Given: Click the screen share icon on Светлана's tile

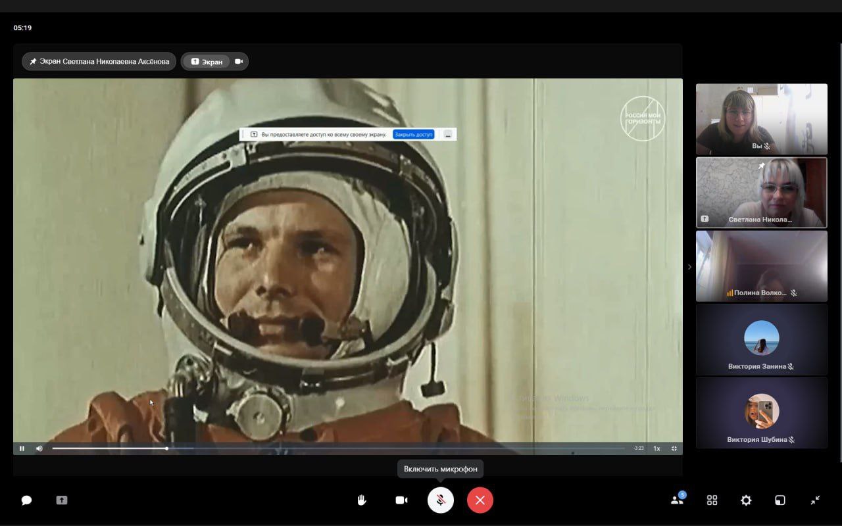Looking at the screenshot, I should [705, 219].
